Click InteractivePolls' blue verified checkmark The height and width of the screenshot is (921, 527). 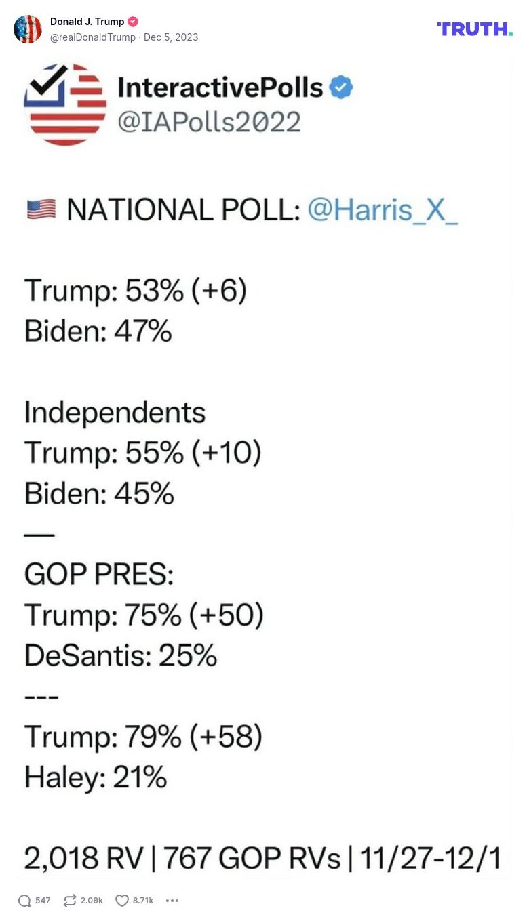click(x=342, y=87)
